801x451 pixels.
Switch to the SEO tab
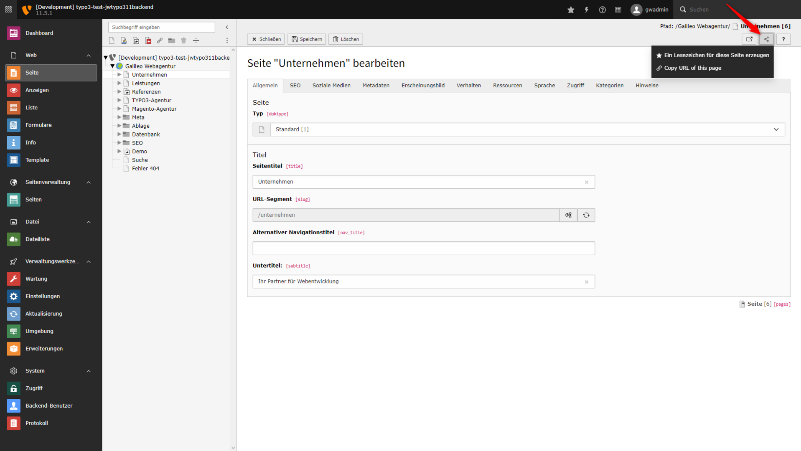[295, 86]
